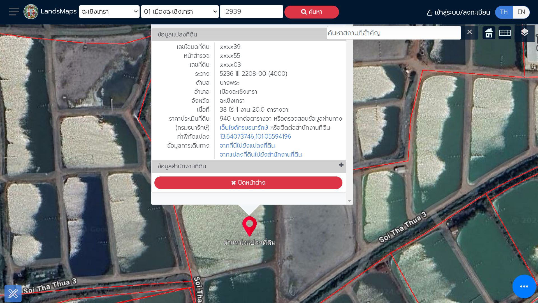Open the map layers icon
538x303 pixels.
[525, 33]
